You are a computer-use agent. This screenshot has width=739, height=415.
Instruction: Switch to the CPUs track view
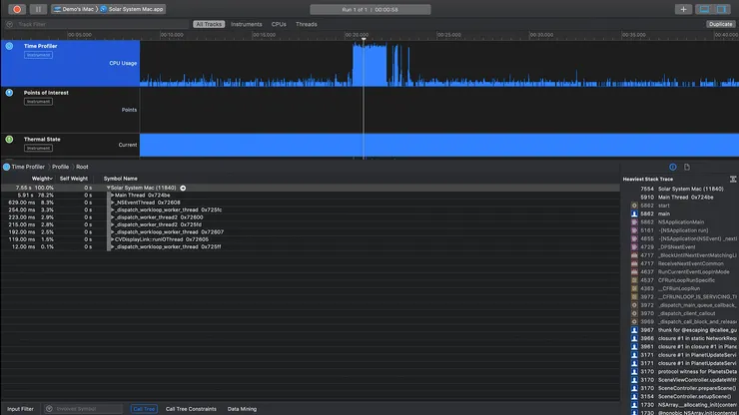[279, 23]
